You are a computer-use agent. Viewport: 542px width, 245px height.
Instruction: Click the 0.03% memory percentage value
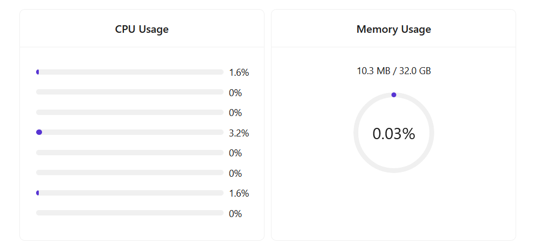point(393,134)
